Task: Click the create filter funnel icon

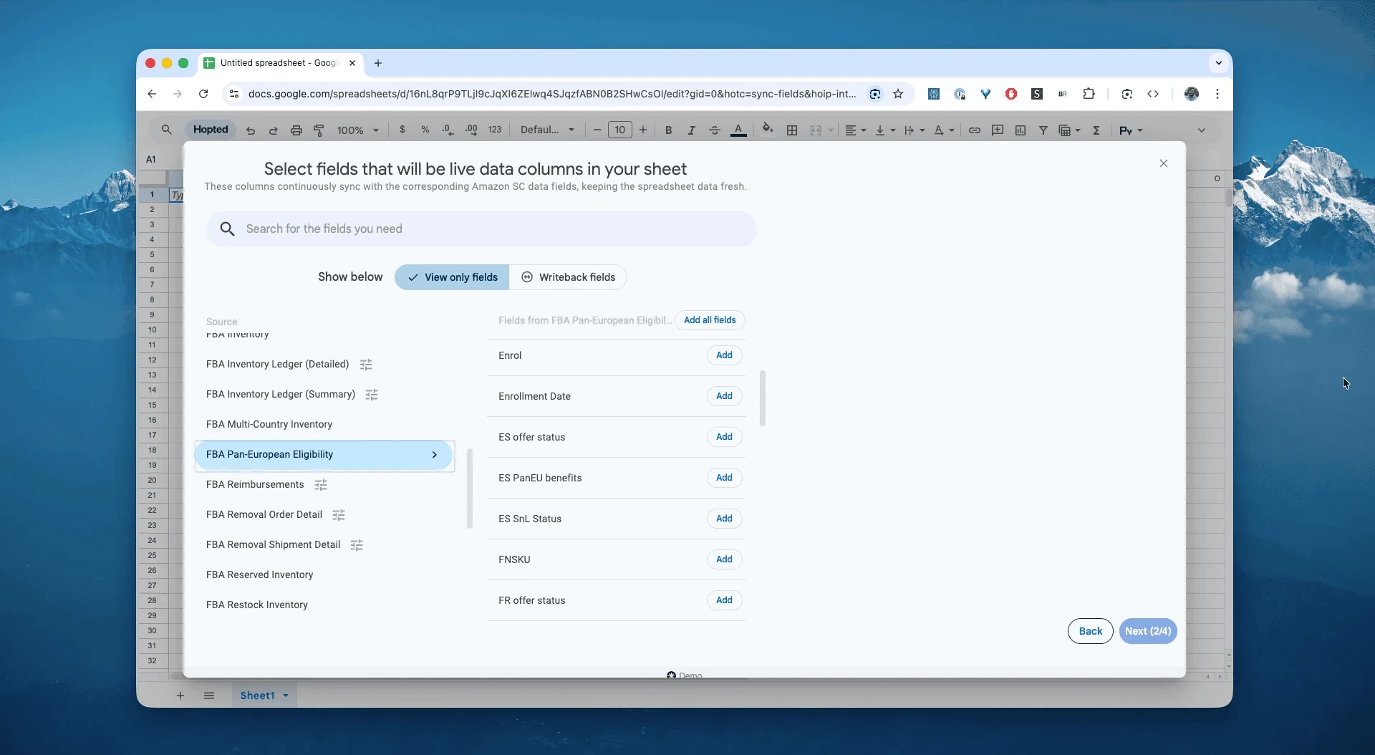Action: pos(1043,130)
